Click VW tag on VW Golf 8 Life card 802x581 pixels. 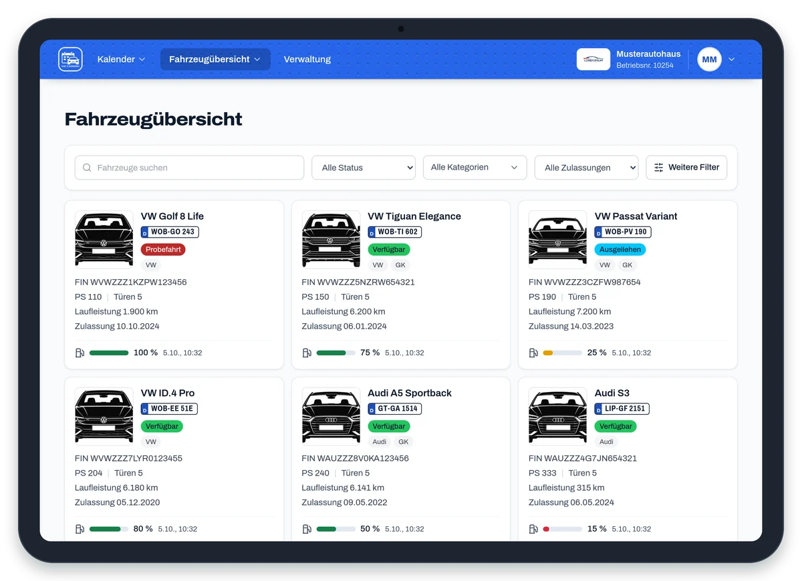point(151,265)
